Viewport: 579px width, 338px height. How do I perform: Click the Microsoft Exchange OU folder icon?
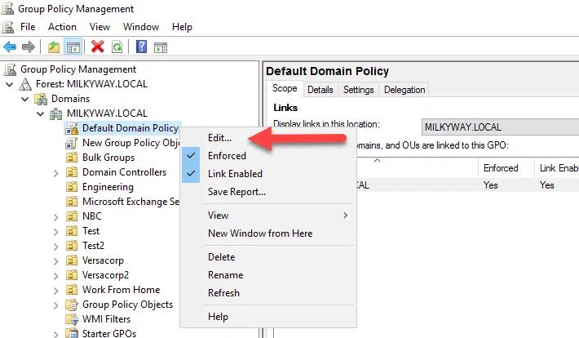71,202
